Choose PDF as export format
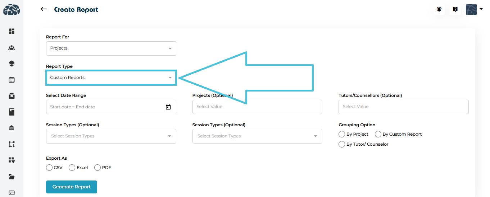The image size is (490, 197). (97, 168)
